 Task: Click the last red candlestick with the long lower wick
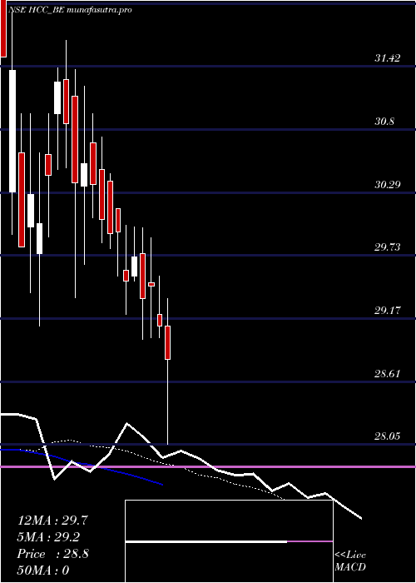167,342
